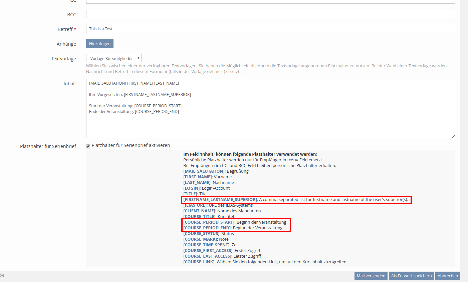Toggle 'Platzhalter für Serienbrief aktivieren' checkbox
Image resolution: width=468 pixels, height=282 pixels.
88,146
